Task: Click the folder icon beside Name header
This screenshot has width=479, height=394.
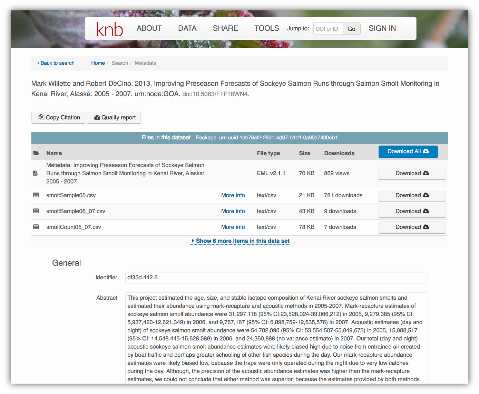Action: click(36, 153)
